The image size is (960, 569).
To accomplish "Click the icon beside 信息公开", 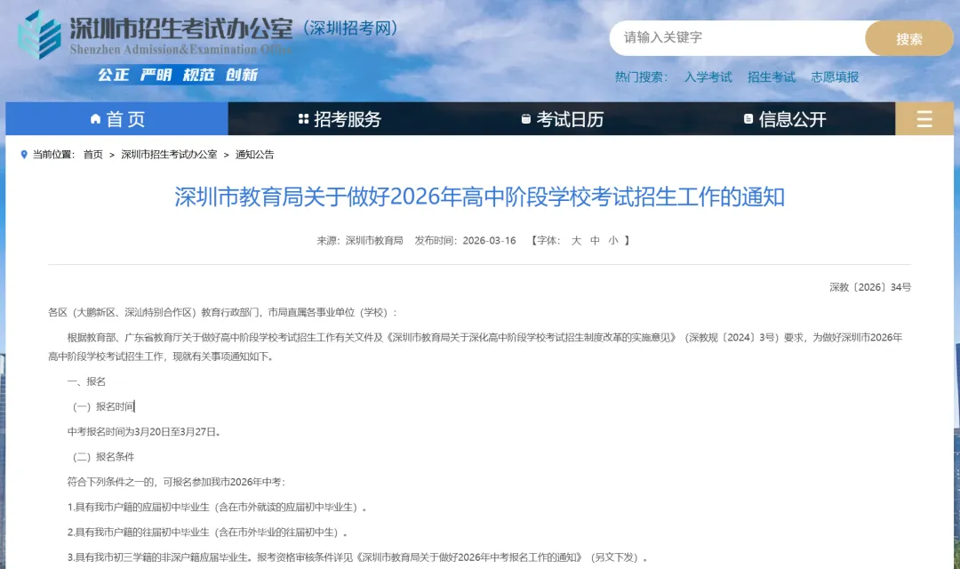I will coord(747,118).
